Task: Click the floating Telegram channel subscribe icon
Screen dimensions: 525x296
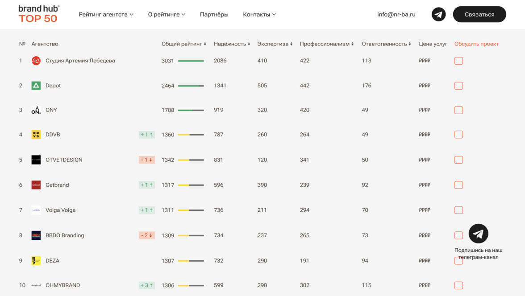Action: 478,234
